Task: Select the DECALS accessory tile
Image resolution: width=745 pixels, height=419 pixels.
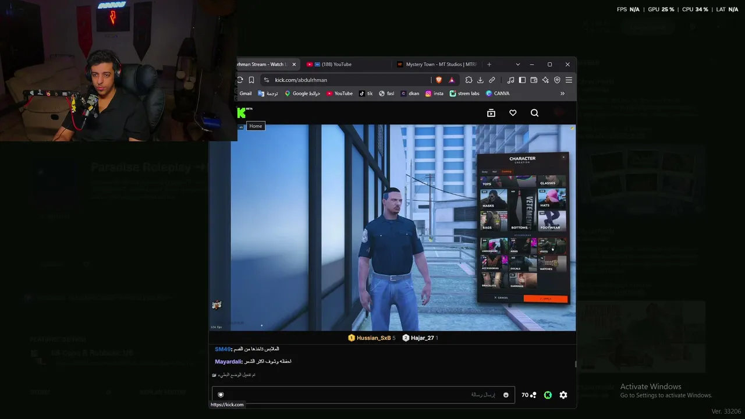Action: pyautogui.click(x=522, y=263)
